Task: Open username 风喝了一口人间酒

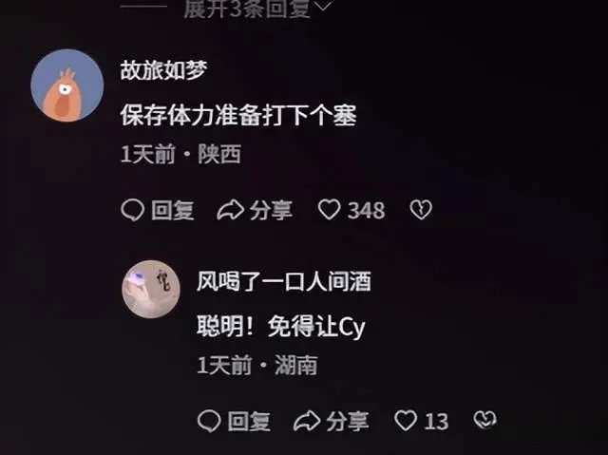Action: tap(284, 281)
